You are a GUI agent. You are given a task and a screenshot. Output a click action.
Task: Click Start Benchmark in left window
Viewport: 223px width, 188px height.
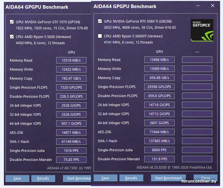(77, 178)
